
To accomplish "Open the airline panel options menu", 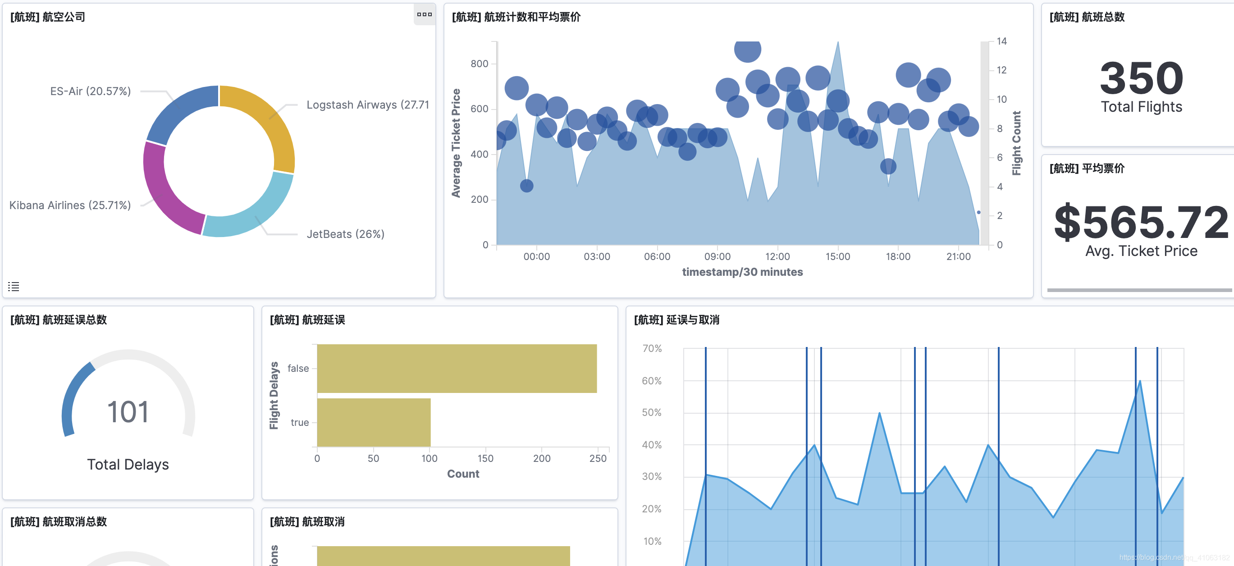I will tap(424, 14).
